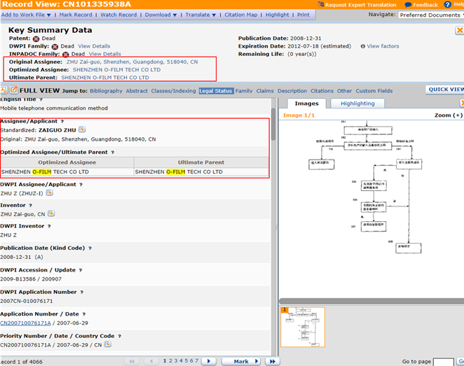Go to the first record button
The width and height of the screenshot is (464, 366).
coord(132,361)
